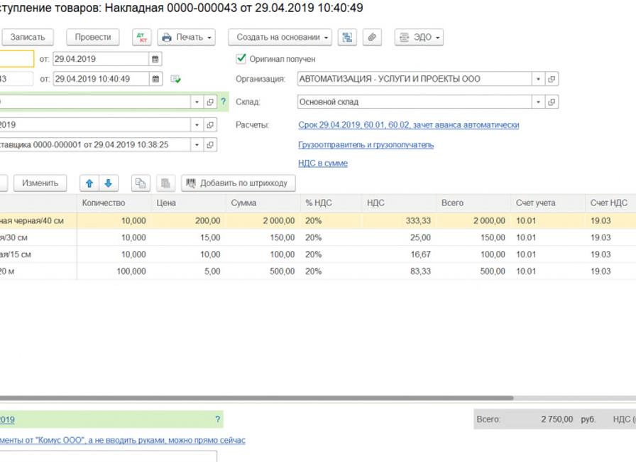Open calendar for date 29.04.2019 field
The image size is (636, 462).
(155, 59)
